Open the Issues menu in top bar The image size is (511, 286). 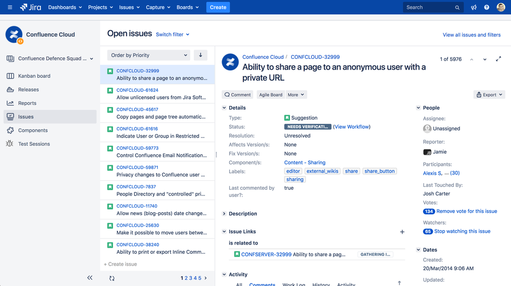pyautogui.click(x=129, y=7)
